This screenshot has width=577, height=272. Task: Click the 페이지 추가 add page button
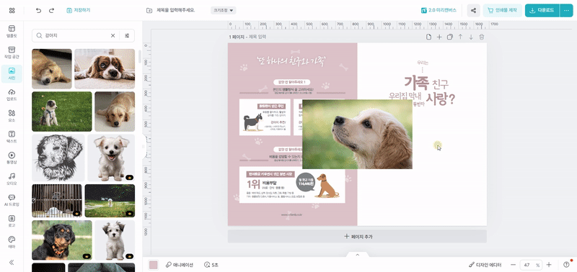click(357, 237)
